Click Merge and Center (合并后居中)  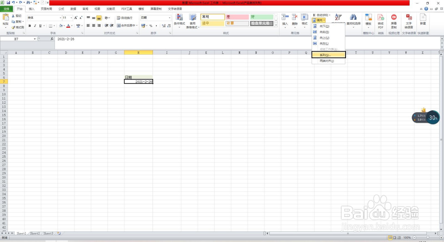127,26
